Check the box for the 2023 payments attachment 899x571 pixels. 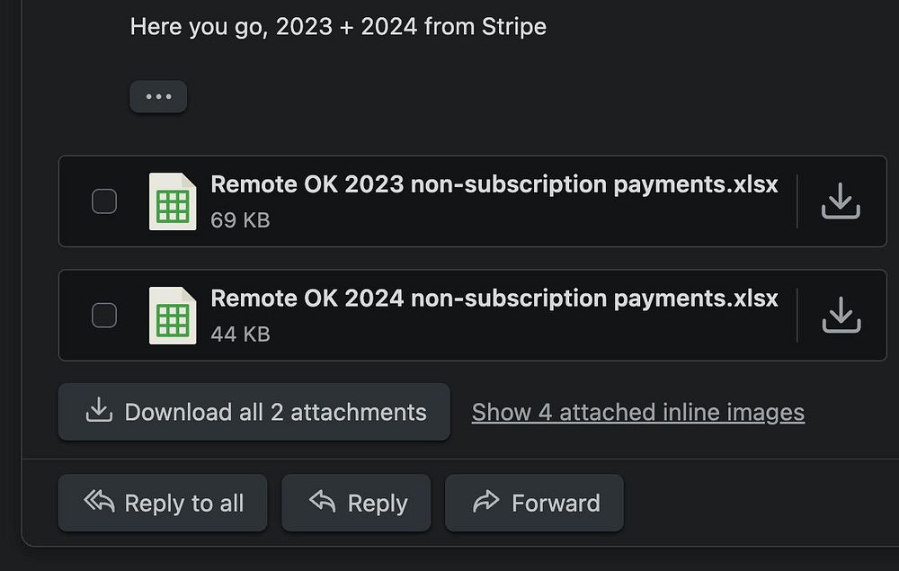pyautogui.click(x=104, y=201)
